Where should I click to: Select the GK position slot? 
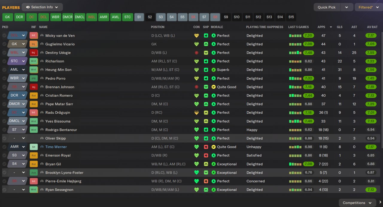click(7, 17)
